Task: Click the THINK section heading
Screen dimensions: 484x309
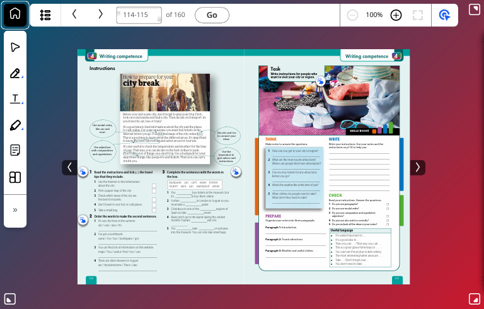Action: tap(271, 139)
